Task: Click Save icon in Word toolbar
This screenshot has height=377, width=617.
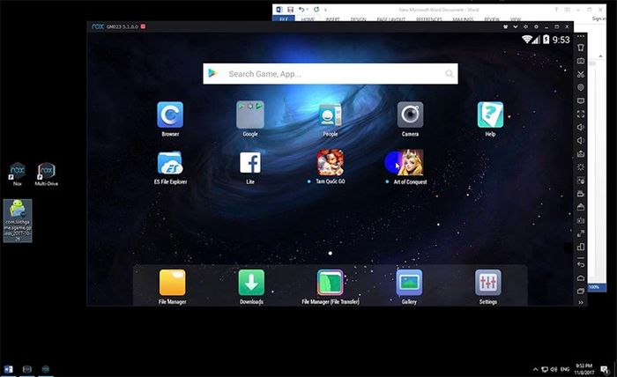Action: coord(290,9)
